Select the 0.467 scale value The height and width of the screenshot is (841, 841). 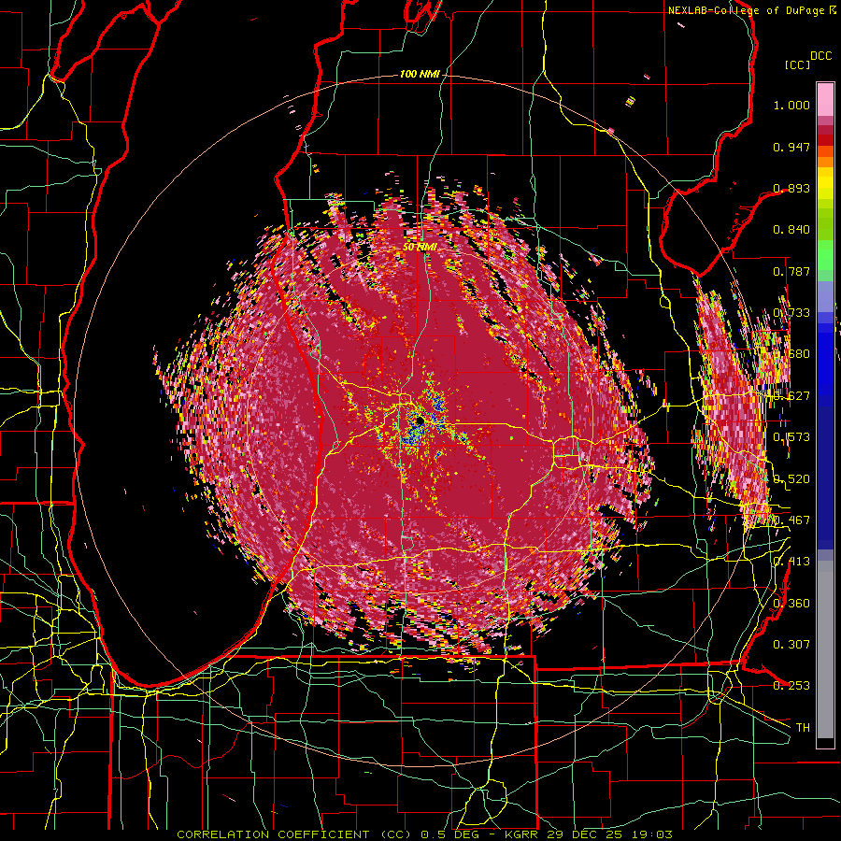click(x=791, y=520)
